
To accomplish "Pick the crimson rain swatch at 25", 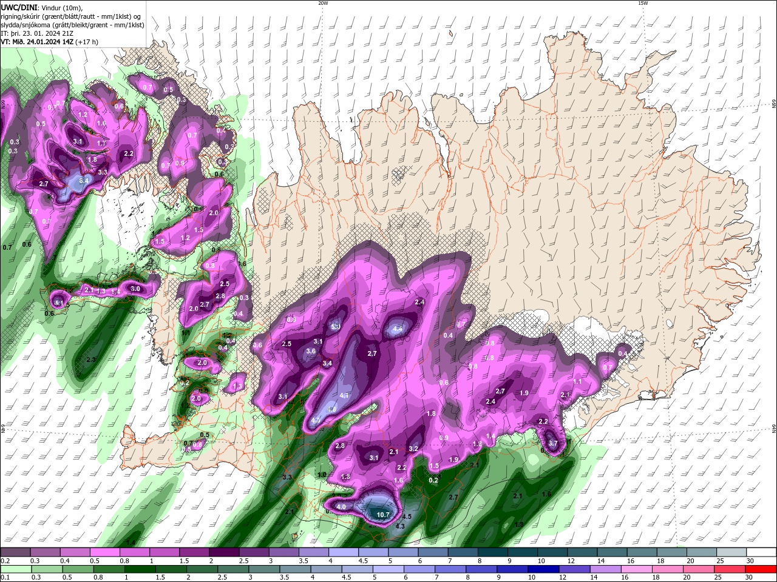I will click(730, 569).
